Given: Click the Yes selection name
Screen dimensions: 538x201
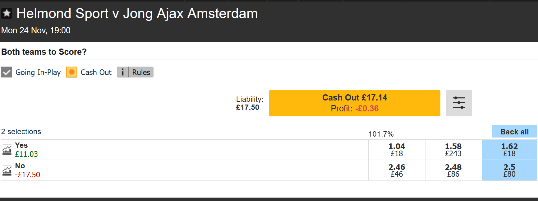Looking at the screenshot, I should 21,145.
